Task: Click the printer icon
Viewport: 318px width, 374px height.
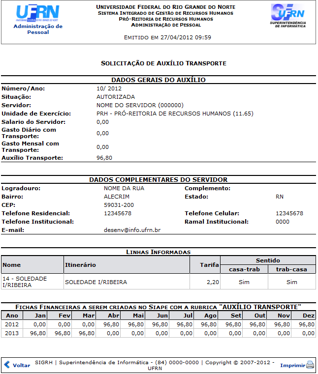Action: 310,365
